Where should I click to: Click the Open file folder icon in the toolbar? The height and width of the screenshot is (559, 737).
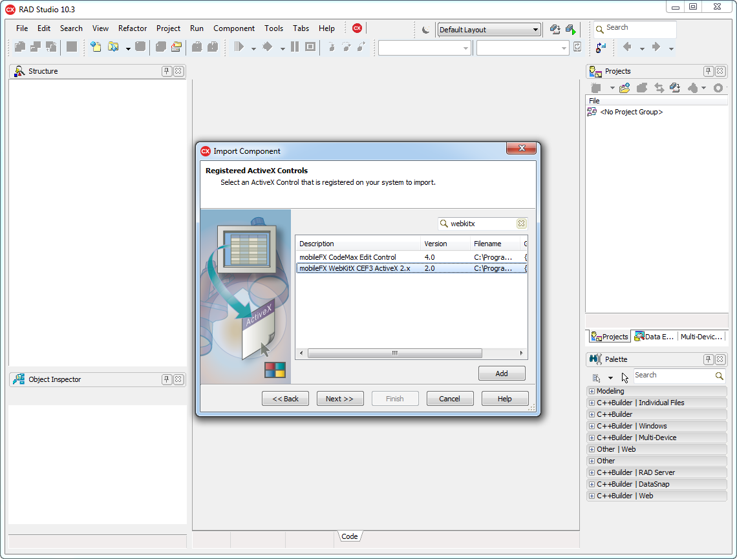[x=112, y=47]
